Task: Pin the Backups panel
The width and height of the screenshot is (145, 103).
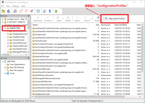Action: tap(29, 16)
